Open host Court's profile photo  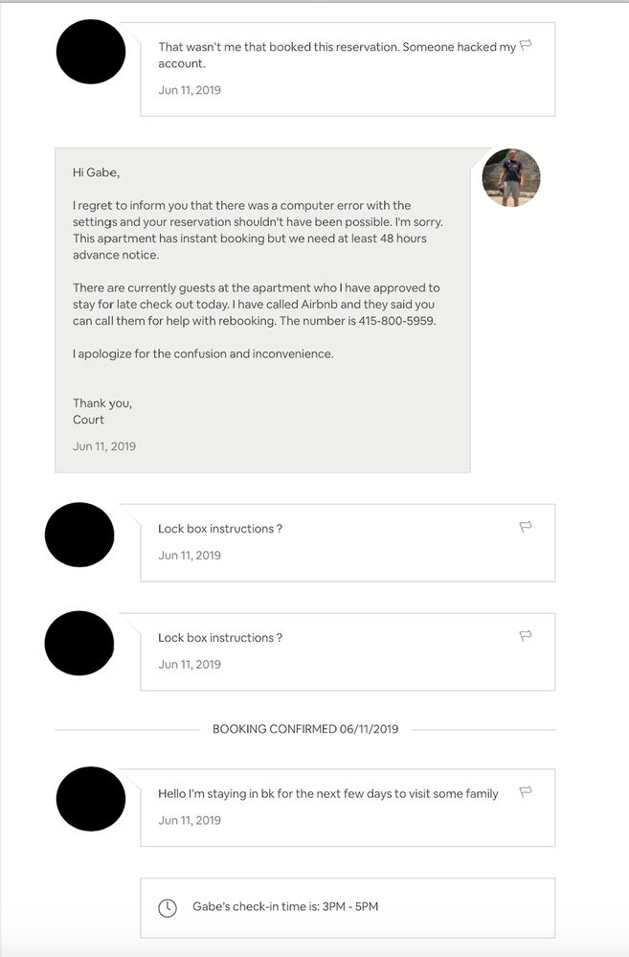pos(511,178)
